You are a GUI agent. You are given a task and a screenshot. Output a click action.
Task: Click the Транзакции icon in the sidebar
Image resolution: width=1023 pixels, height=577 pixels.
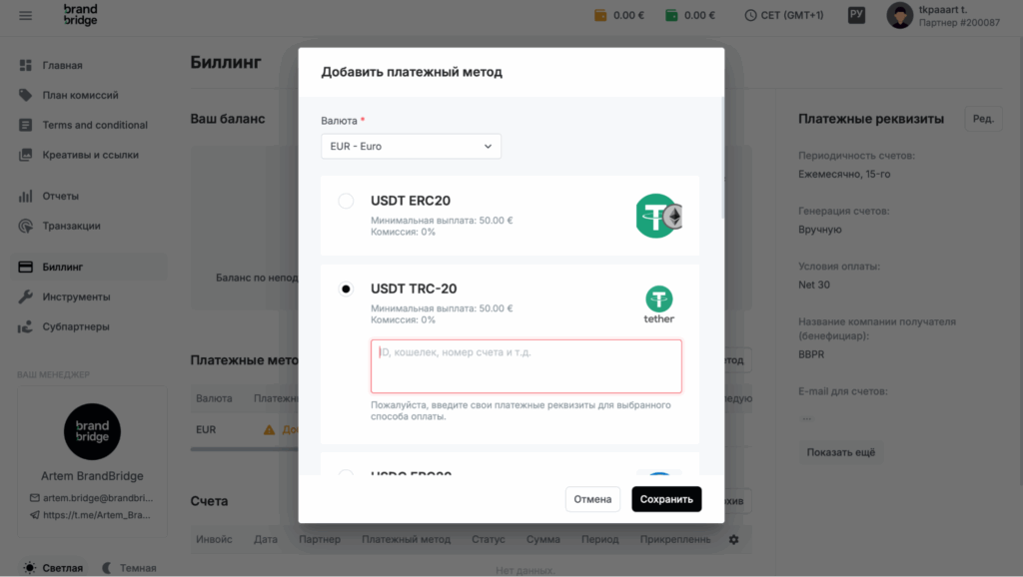25,227
